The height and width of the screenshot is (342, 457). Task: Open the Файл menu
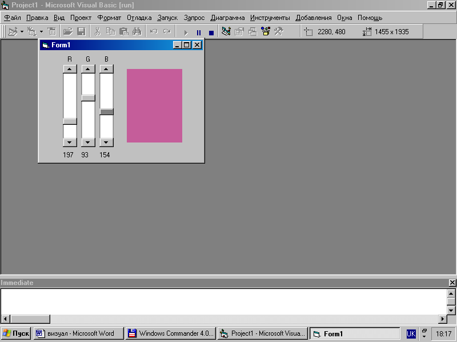pos(13,18)
